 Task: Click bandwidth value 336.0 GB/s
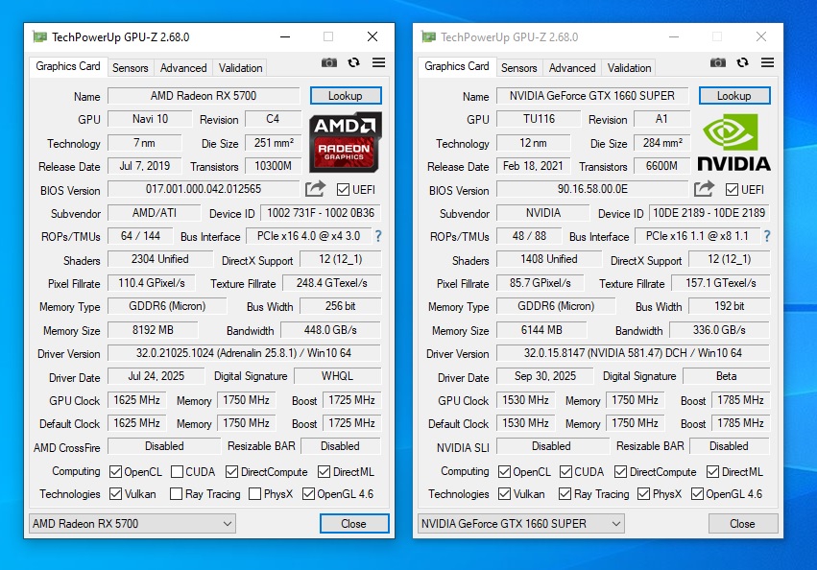point(720,330)
